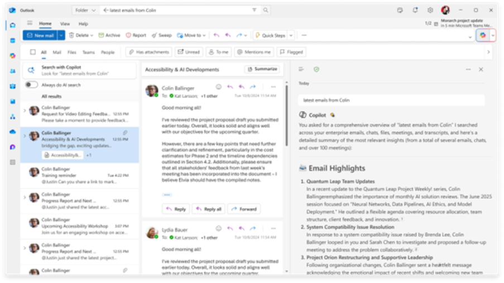Open Delete dropdown arrow

[92, 35]
